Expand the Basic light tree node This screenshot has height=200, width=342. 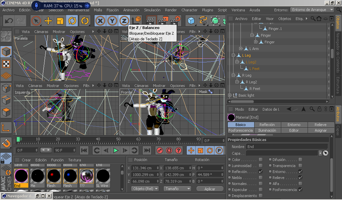pos(230,95)
